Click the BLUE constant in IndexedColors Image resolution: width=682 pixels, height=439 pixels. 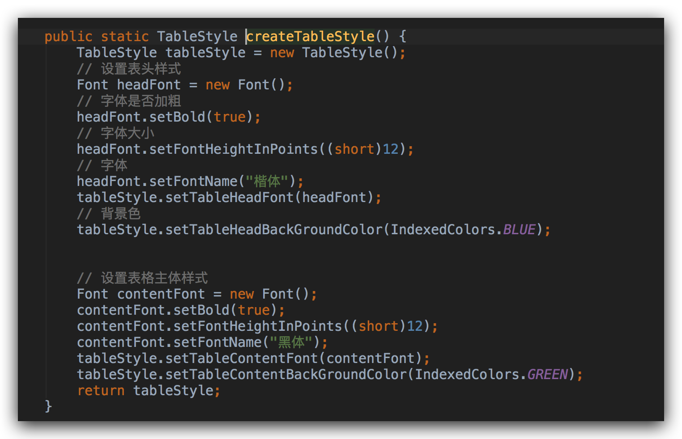tap(519, 229)
